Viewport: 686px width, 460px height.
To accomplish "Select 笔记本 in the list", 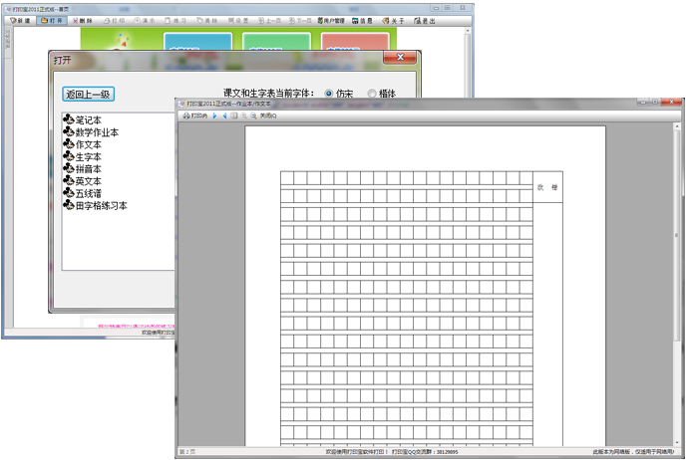I will point(88,120).
